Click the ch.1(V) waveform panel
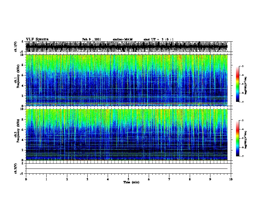The height and width of the screenshot is (201, 260). pyautogui.click(x=128, y=47)
